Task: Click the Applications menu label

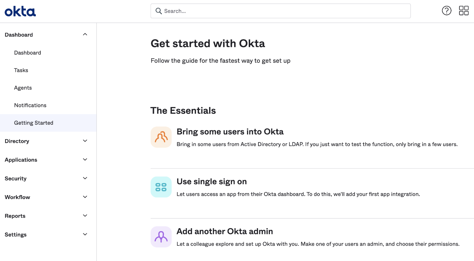Action: pos(21,160)
